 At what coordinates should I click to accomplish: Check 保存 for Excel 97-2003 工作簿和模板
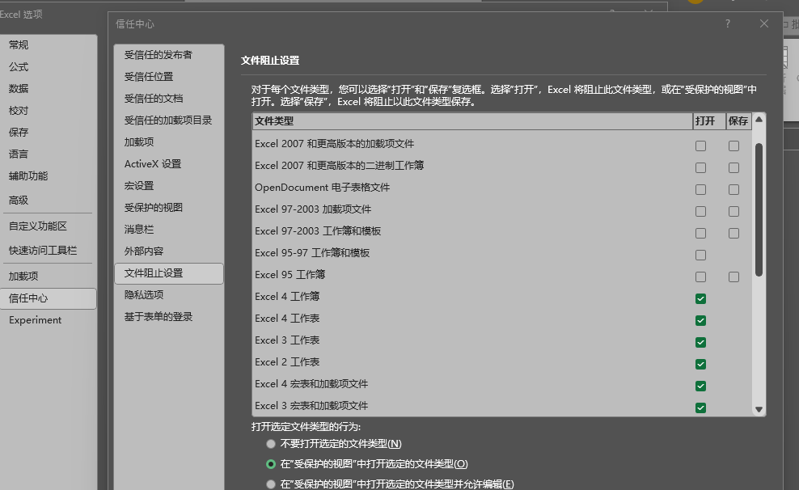pyautogui.click(x=733, y=234)
